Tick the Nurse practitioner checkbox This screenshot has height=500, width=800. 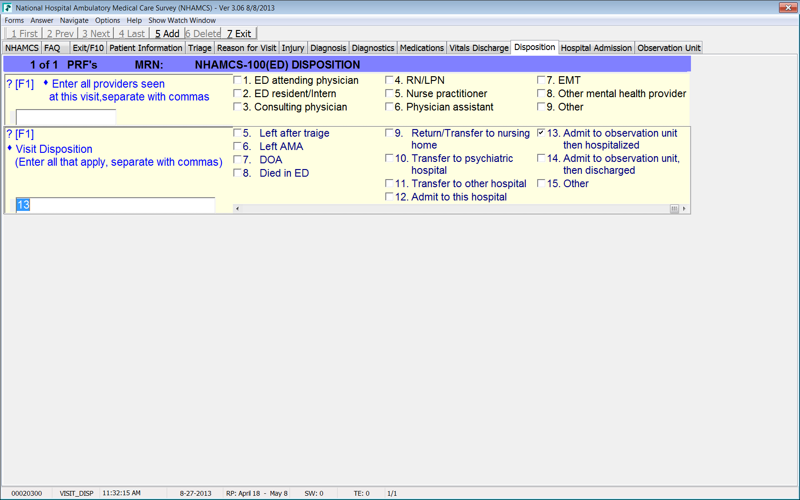[389, 93]
